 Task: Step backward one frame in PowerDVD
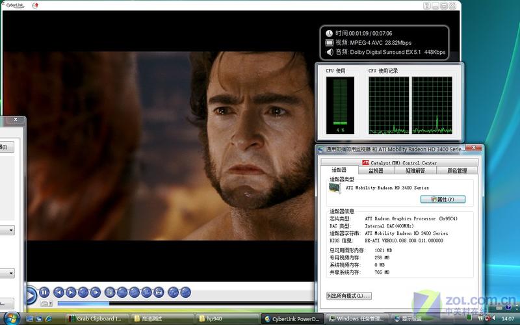[x=83, y=292]
